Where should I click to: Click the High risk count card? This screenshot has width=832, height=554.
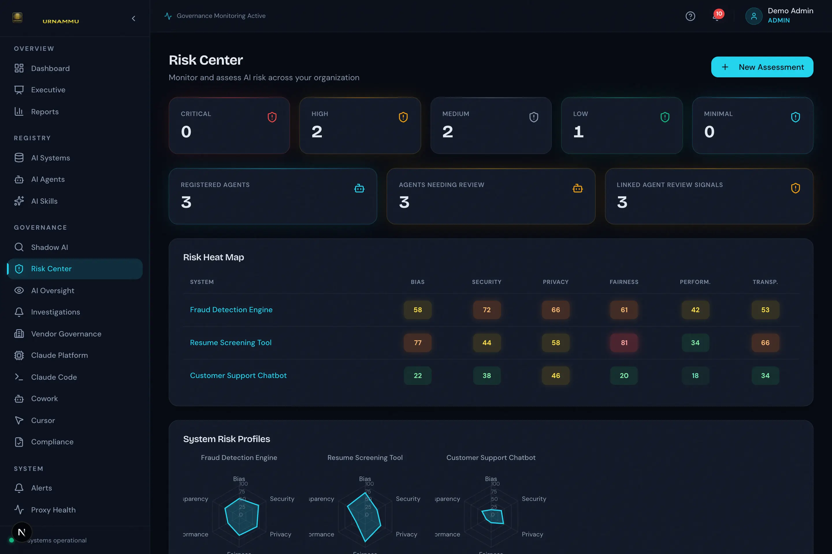[x=360, y=126]
